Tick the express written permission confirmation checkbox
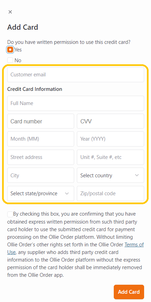This screenshot has height=302, width=151. point(10,214)
